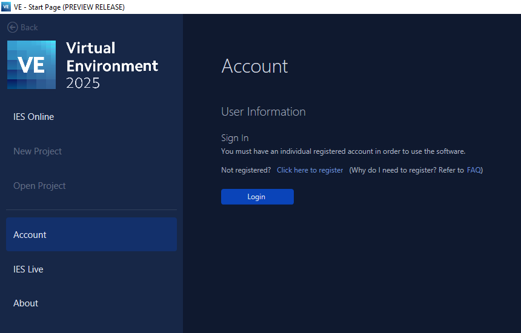Follow the 'Click here to register' link

[x=310, y=170]
